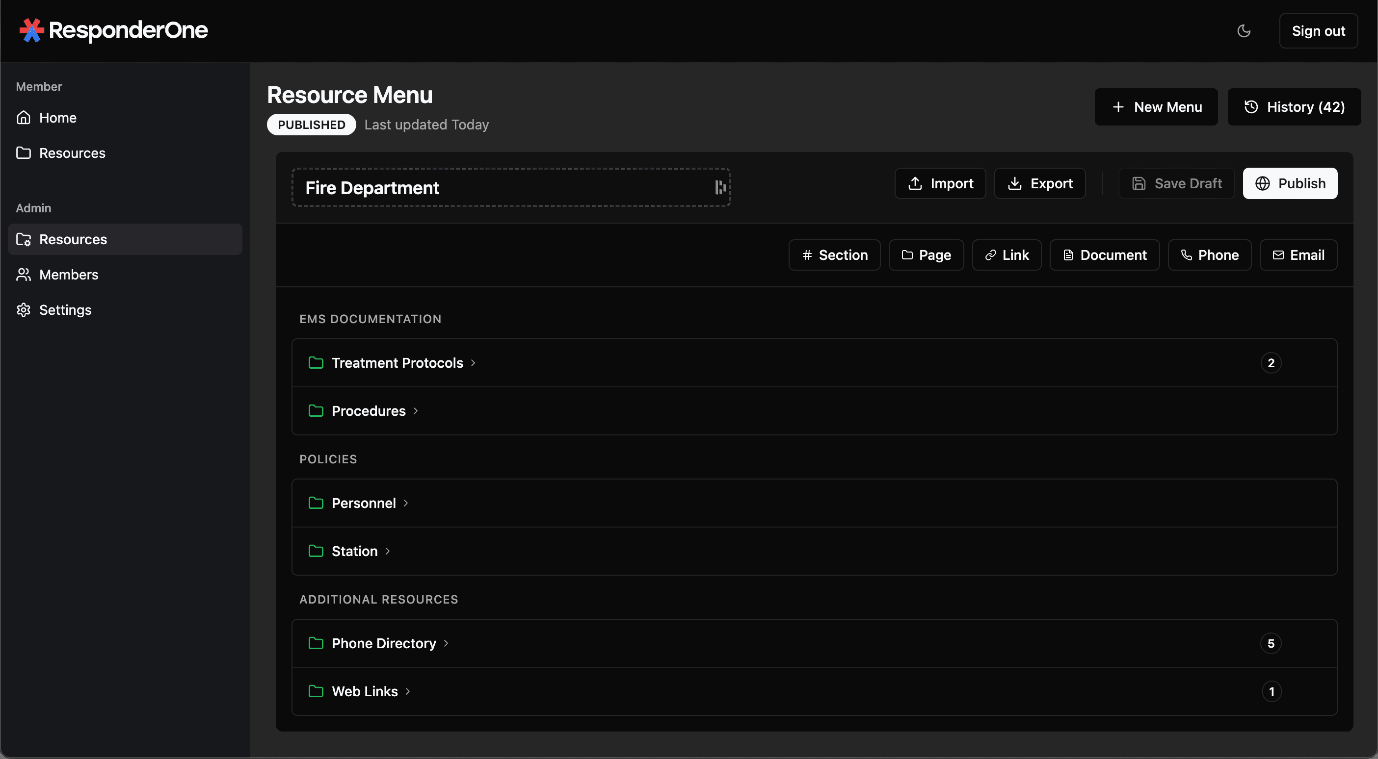This screenshot has width=1378, height=759.
Task: Toggle dark mode with the moon icon
Action: (1243, 31)
